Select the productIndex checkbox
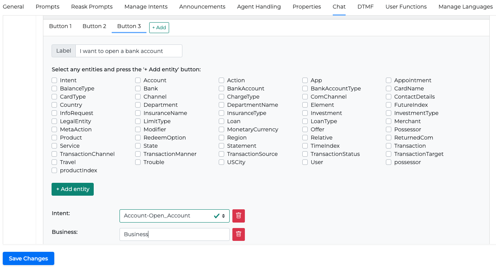Screen dimensions: 496x267 click(x=54, y=170)
